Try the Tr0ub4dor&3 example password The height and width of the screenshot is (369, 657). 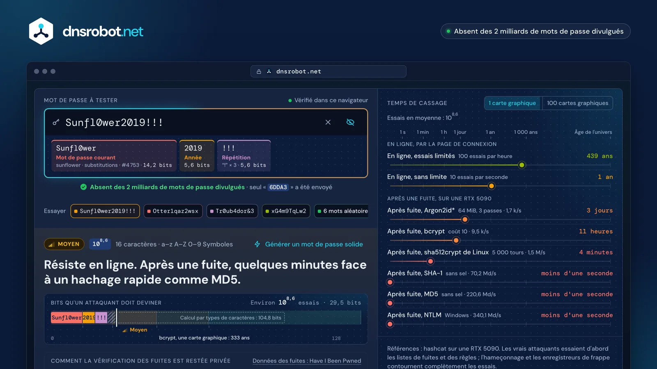click(232, 211)
